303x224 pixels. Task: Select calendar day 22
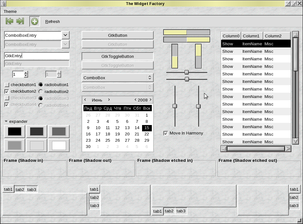[x=147, y=134]
